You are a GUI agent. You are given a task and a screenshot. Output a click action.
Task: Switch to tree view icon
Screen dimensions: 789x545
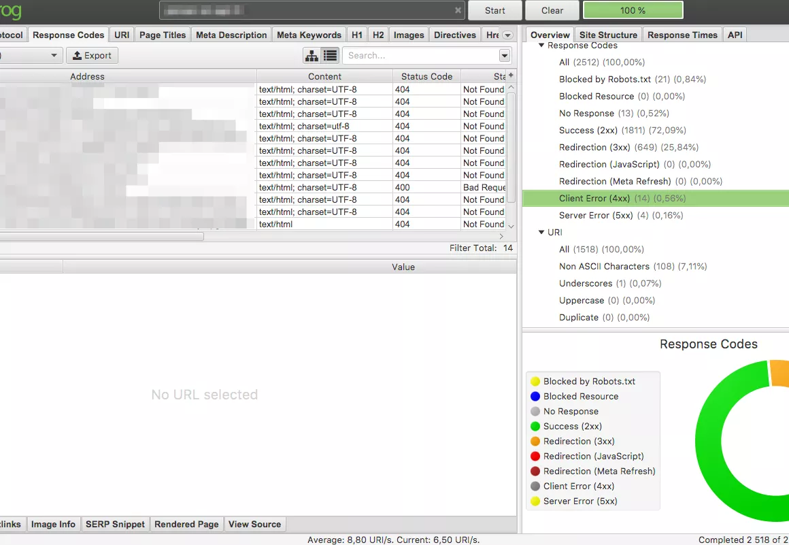(312, 56)
